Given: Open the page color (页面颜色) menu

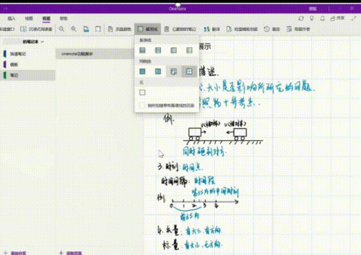Looking at the screenshot, I should (x=120, y=29).
